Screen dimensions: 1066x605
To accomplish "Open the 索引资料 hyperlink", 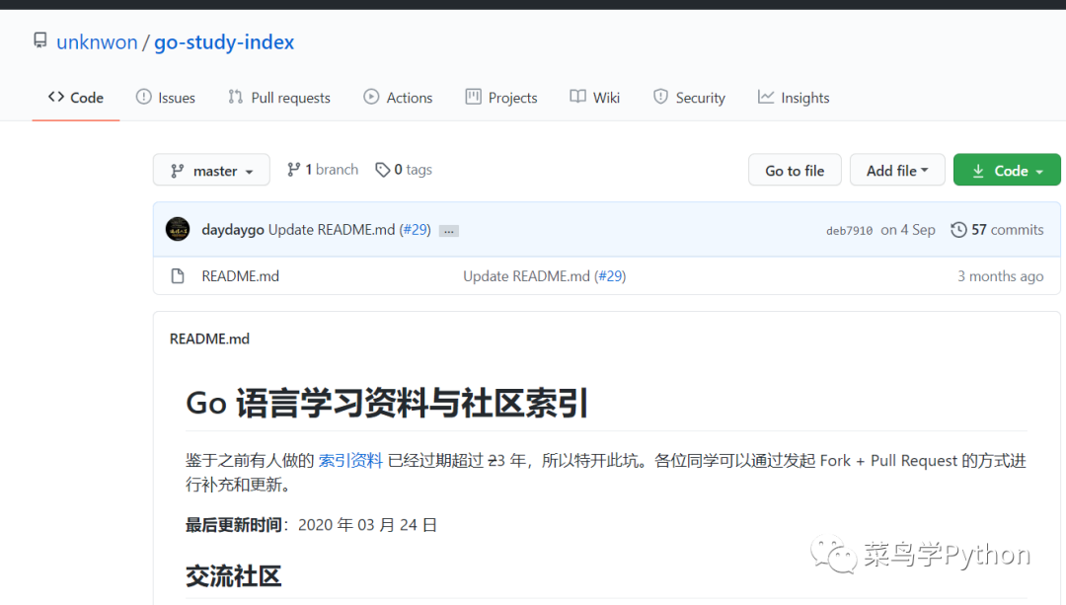I will click(x=350, y=460).
